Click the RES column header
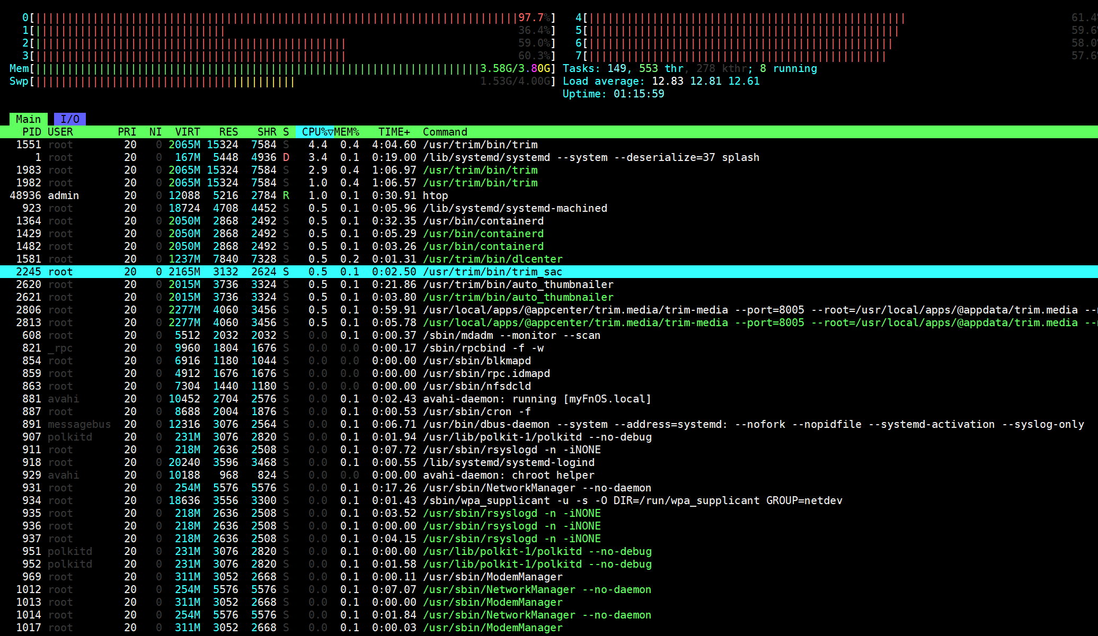This screenshot has width=1098, height=636. pyautogui.click(x=228, y=132)
